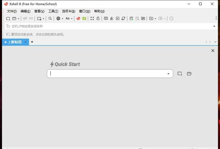Click the arrow-into-box toolbar icon
This screenshot has width=220, height=149.
point(118,18)
